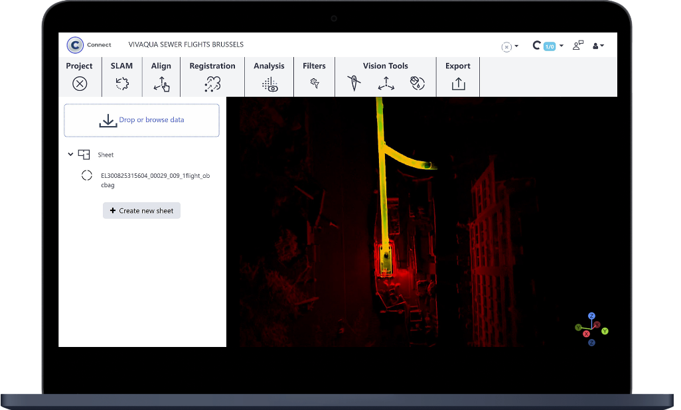
Task: Click the bright green Y axis on gizmo
Action: tap(605, 331)
